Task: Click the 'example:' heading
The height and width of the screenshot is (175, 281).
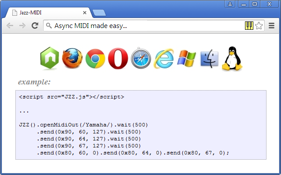Action: 34,82
